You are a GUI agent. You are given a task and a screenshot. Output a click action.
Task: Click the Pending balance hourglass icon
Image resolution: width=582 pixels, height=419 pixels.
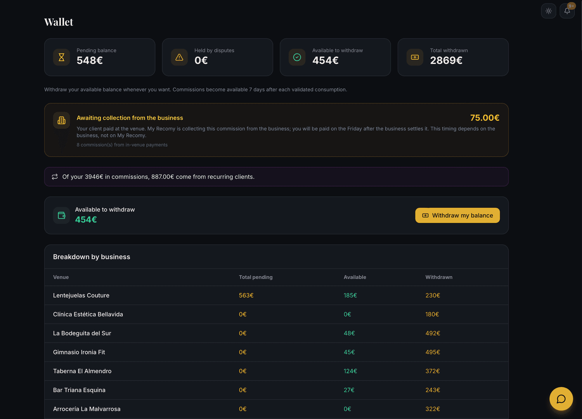(61, 57)
